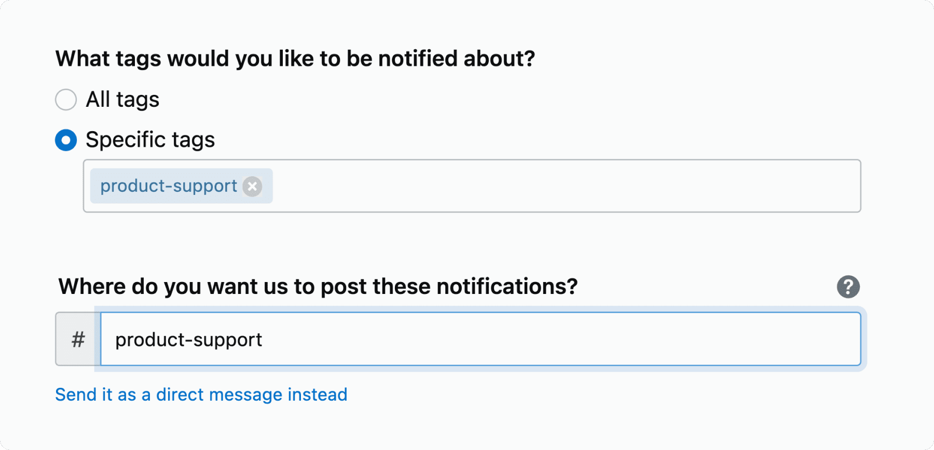The height and width of the screenshot is (450, 934).
Task: Click the hash symbol channel prefix
Action: (78, 340)
